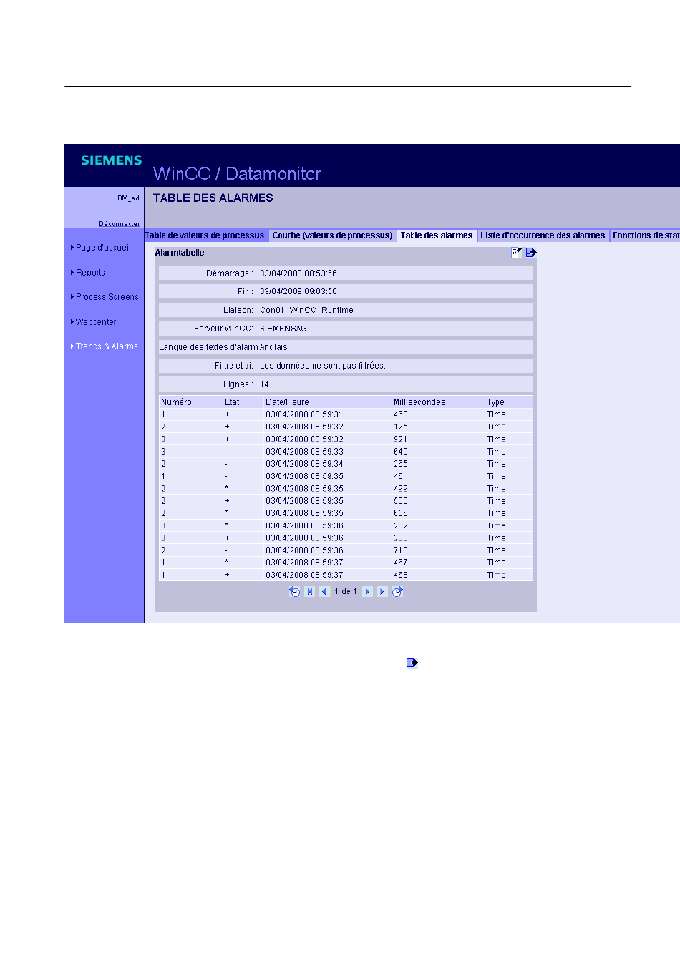Screen dimensions: 680x962
Task: Open the Webcenter sidebar entry
Action: 96,322
